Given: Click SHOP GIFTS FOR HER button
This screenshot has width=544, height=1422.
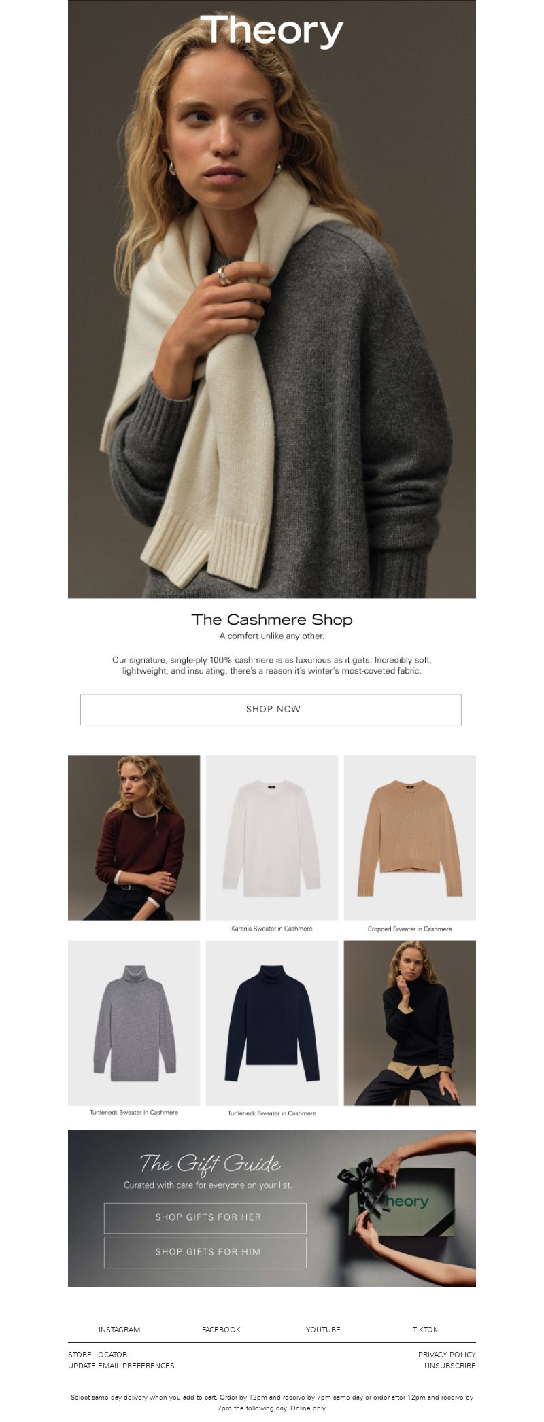Looking at the screenshot, I should click(x=205, y=1218).
